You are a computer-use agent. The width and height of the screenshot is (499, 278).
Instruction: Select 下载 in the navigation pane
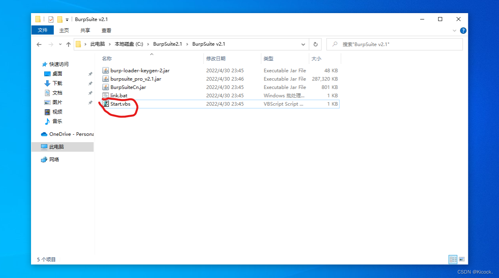point(57,83)
